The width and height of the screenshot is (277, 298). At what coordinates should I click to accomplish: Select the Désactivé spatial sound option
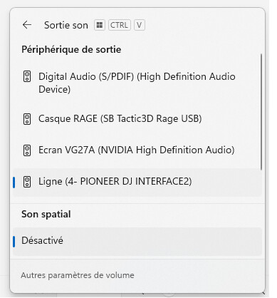(x=137, y=241)
